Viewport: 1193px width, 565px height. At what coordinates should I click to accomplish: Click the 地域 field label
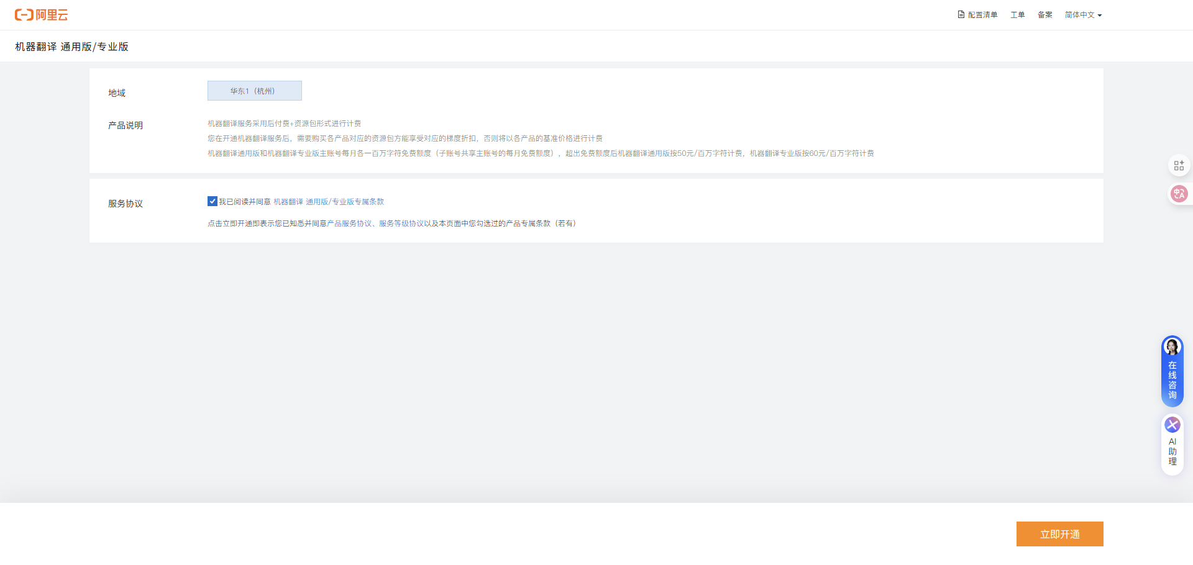[x=117, y=93]
